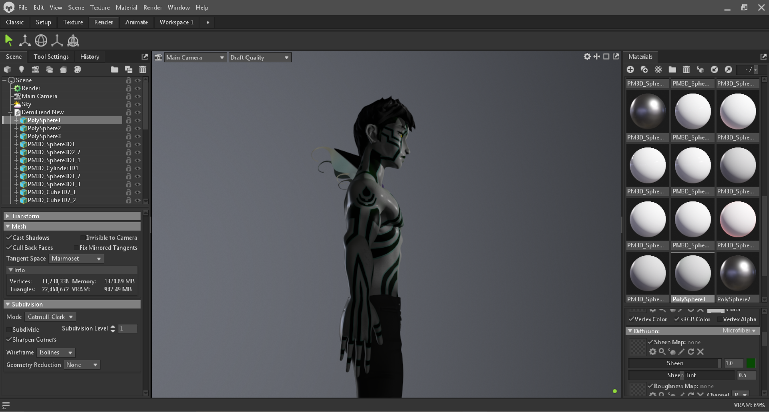Screen dimensions: 769x412
Task: Clear the Sheen Map with X icon
Action: [x=701, y=352]
